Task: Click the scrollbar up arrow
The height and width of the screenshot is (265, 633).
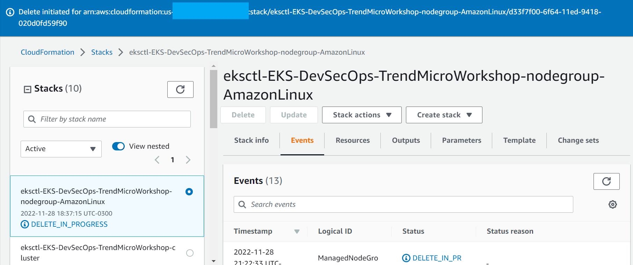Action: [x=213, y=66]
